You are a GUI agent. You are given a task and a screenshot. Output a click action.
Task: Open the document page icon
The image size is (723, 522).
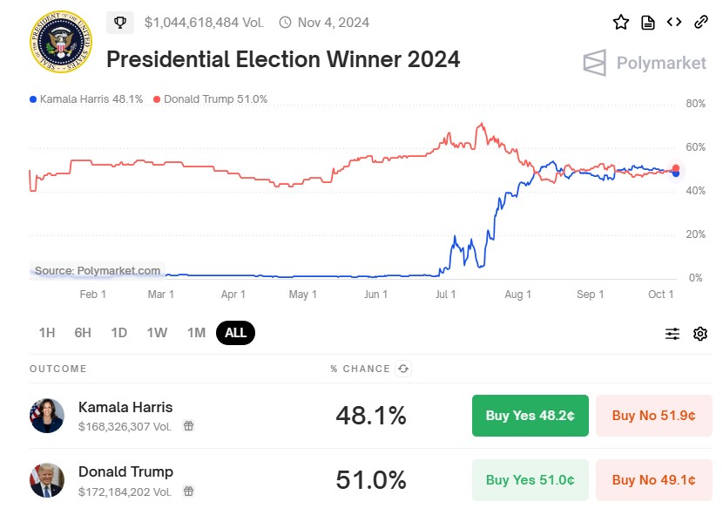click(648, 23)
